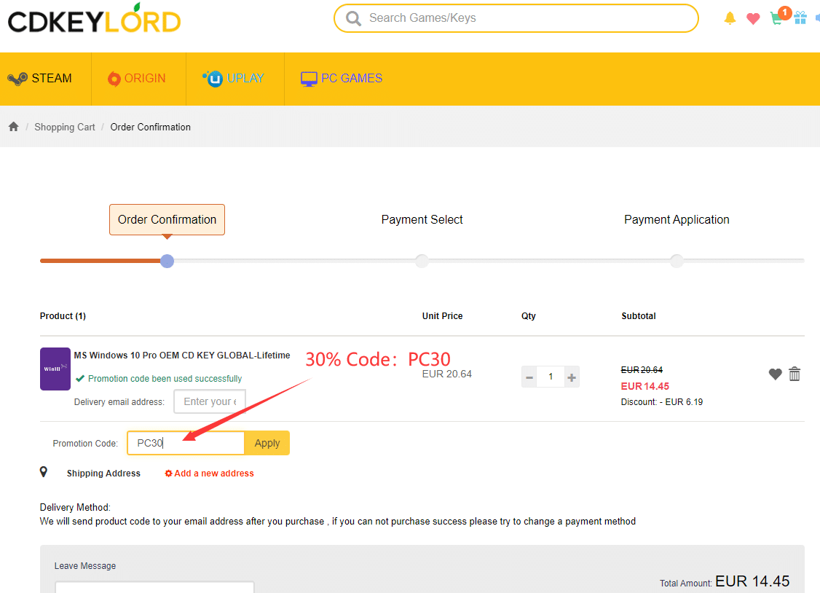Viewport: 820px width, 593px height.
Task: Open the shopping cart icon
Action: (x=777, y=18)
